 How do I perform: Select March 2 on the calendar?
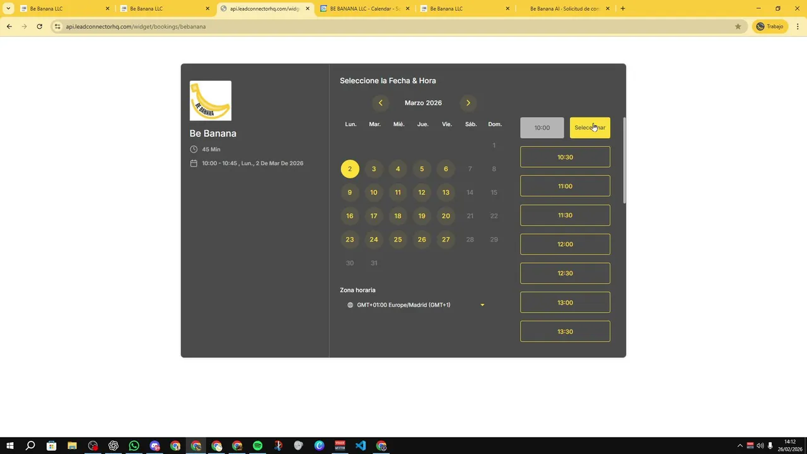[x=350, y=169]
